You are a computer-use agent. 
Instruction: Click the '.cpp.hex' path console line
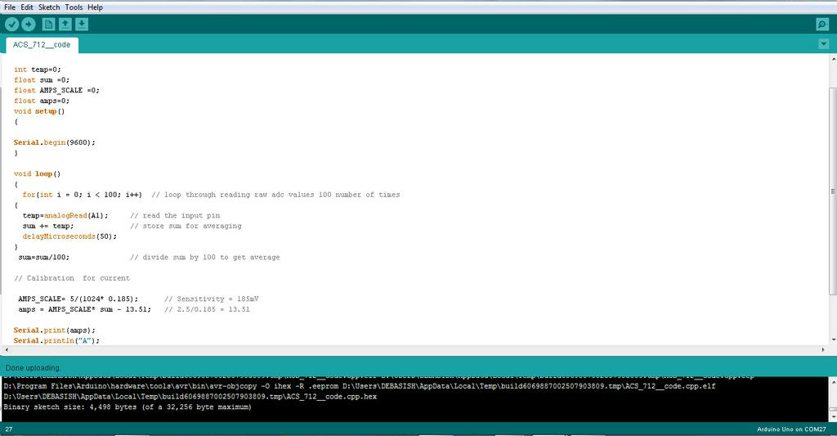click(190, 397)
